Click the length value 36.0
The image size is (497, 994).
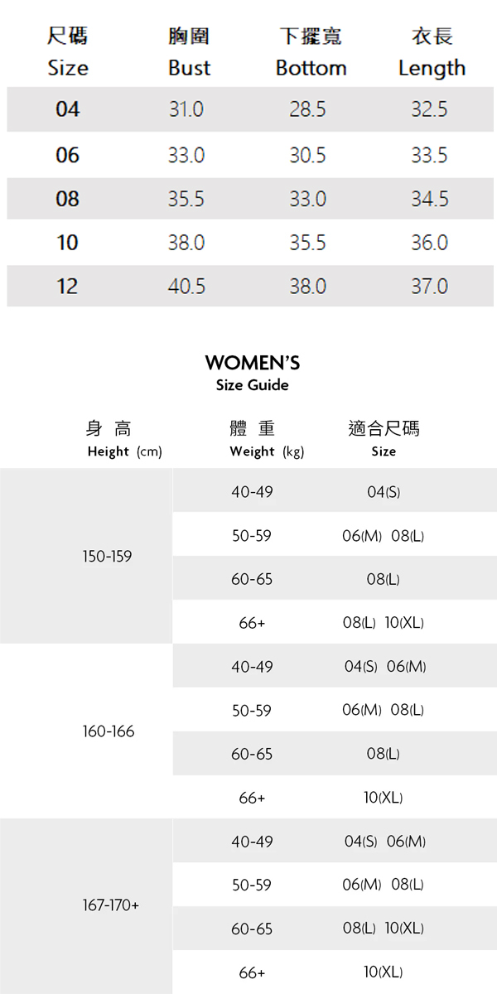pos(429,243)
